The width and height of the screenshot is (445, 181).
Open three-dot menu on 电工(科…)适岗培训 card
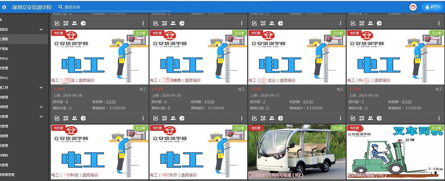pos(439,118)
